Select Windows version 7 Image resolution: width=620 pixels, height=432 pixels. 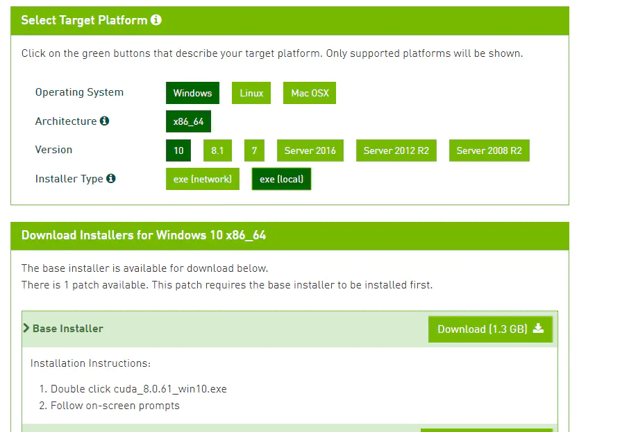(254, 150)
